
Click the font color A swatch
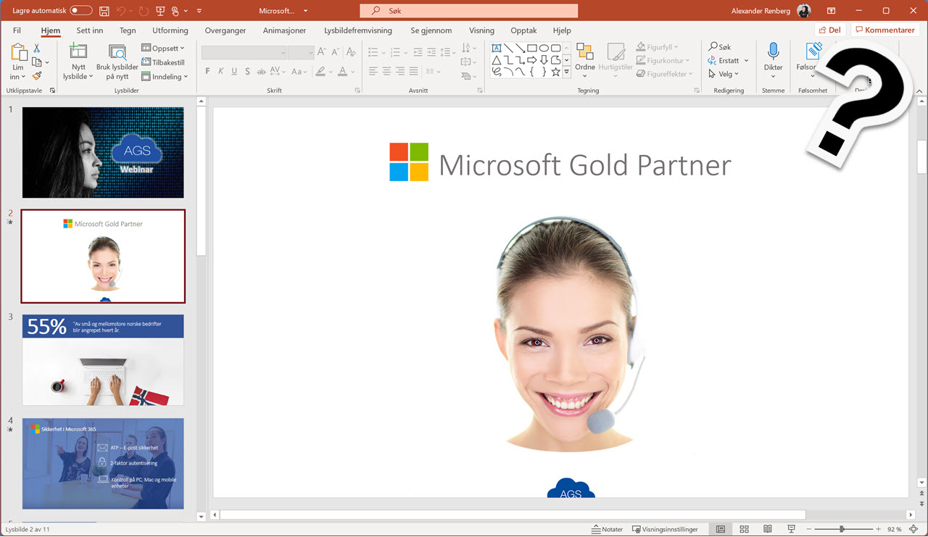pos(341,72)
